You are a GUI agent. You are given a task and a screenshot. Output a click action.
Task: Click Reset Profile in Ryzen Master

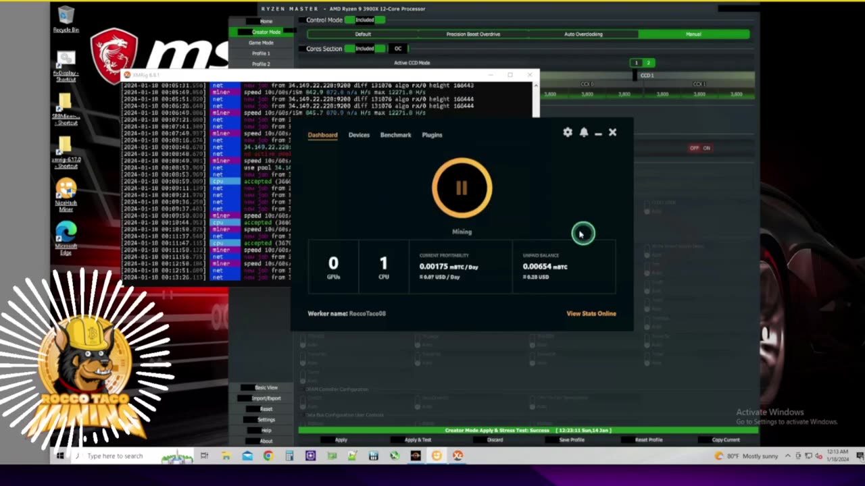point(649,440)
